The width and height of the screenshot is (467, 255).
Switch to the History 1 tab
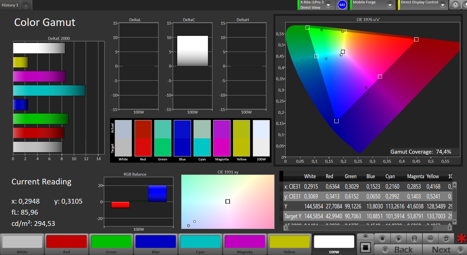click(10, 5)
